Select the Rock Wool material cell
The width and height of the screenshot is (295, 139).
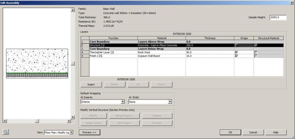(162, 52)
